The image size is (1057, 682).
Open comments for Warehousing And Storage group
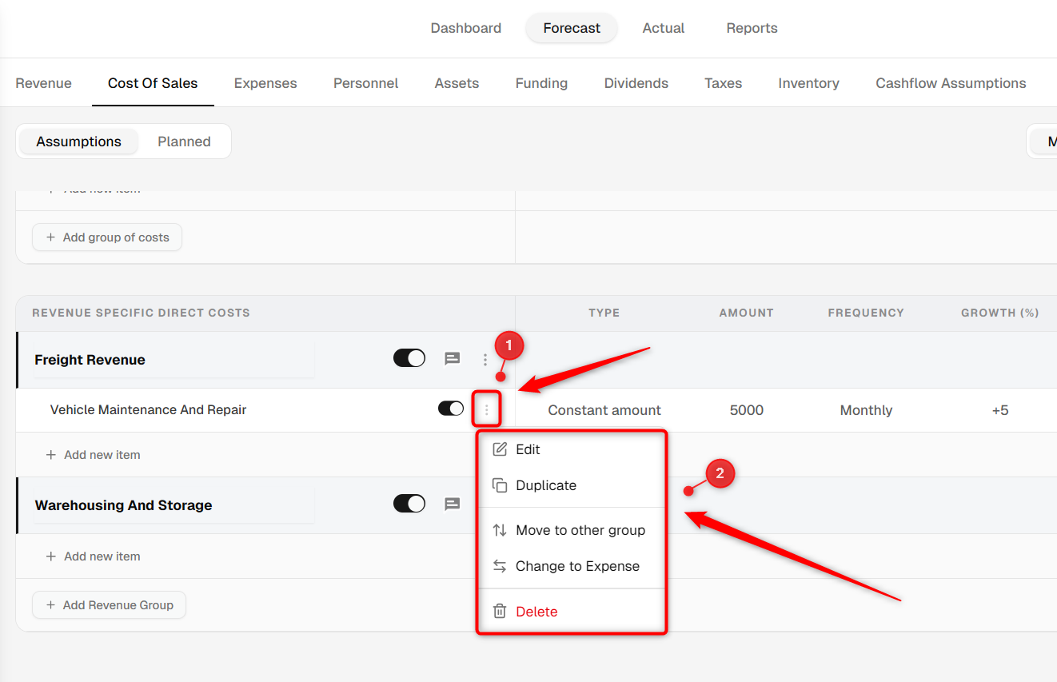(x=453, y=504)
